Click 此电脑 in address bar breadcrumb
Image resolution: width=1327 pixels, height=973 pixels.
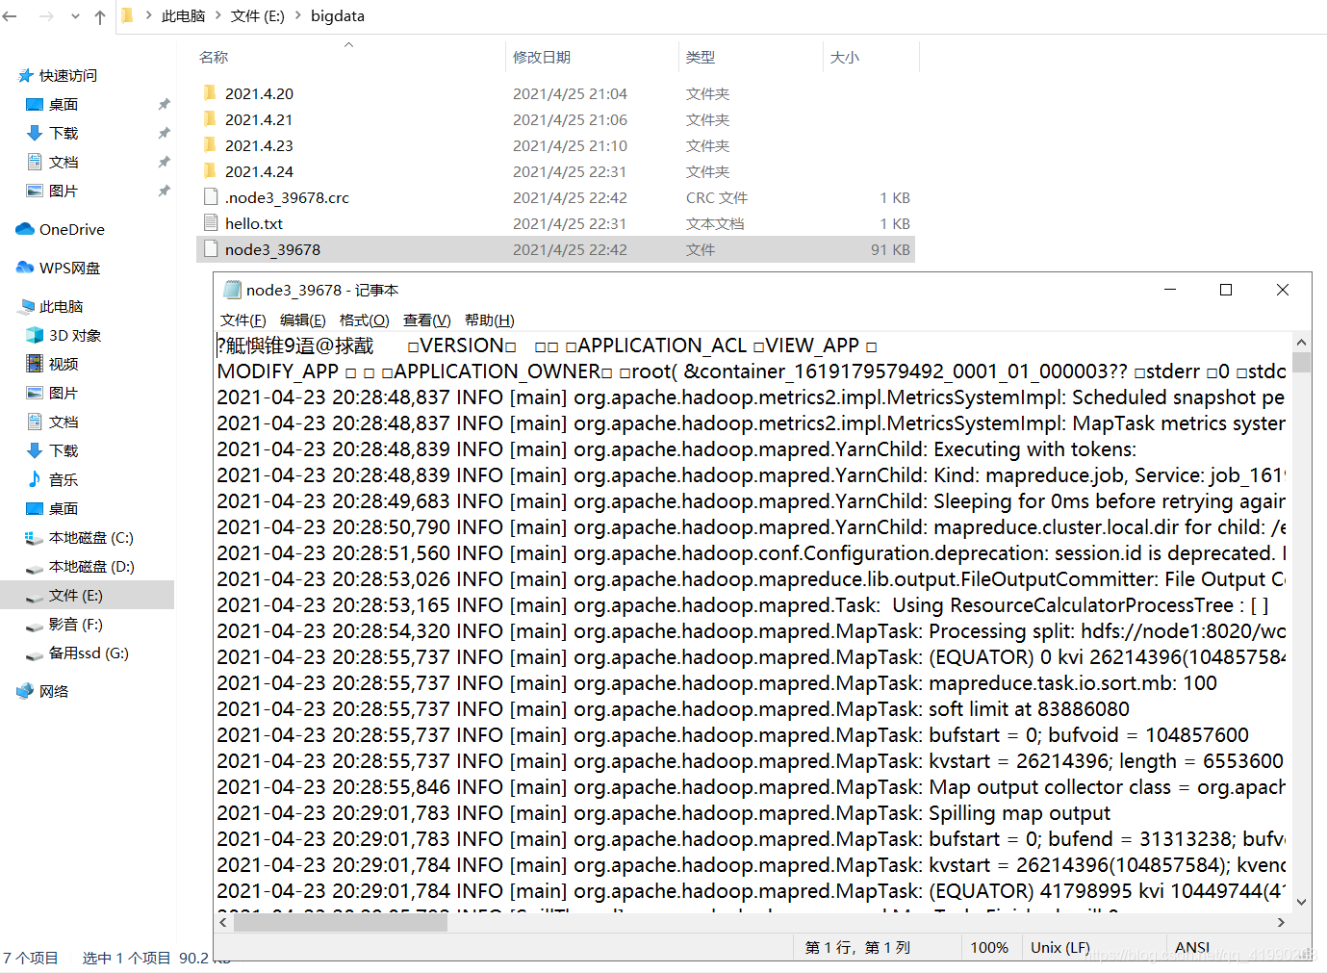coord(183,16)
